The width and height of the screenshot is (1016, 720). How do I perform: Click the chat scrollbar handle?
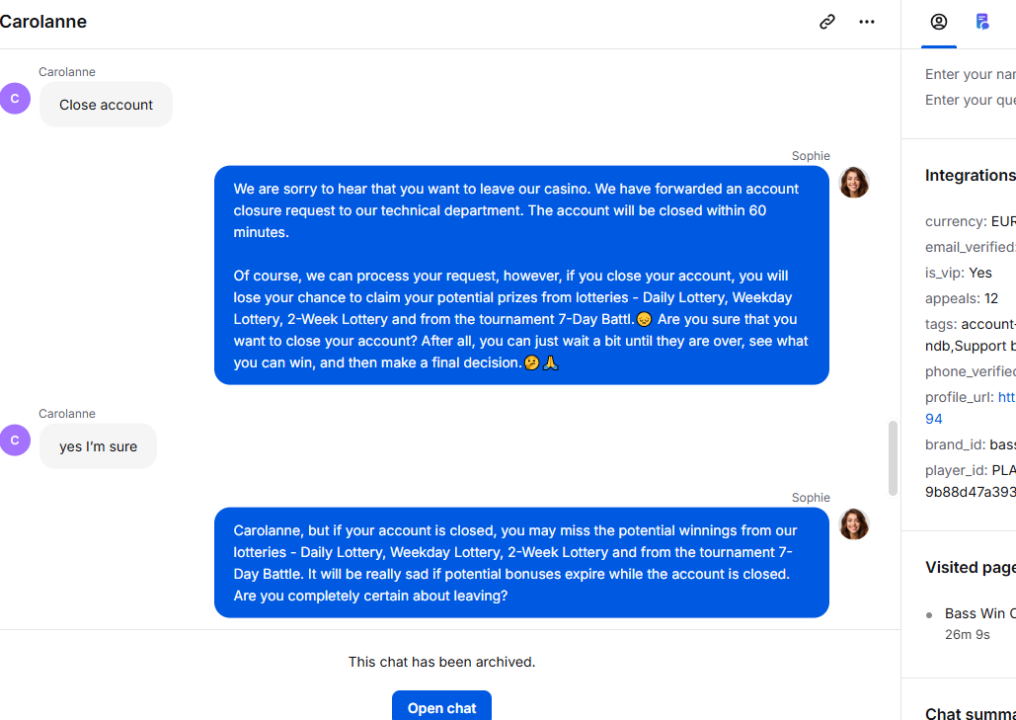point(893,458)
